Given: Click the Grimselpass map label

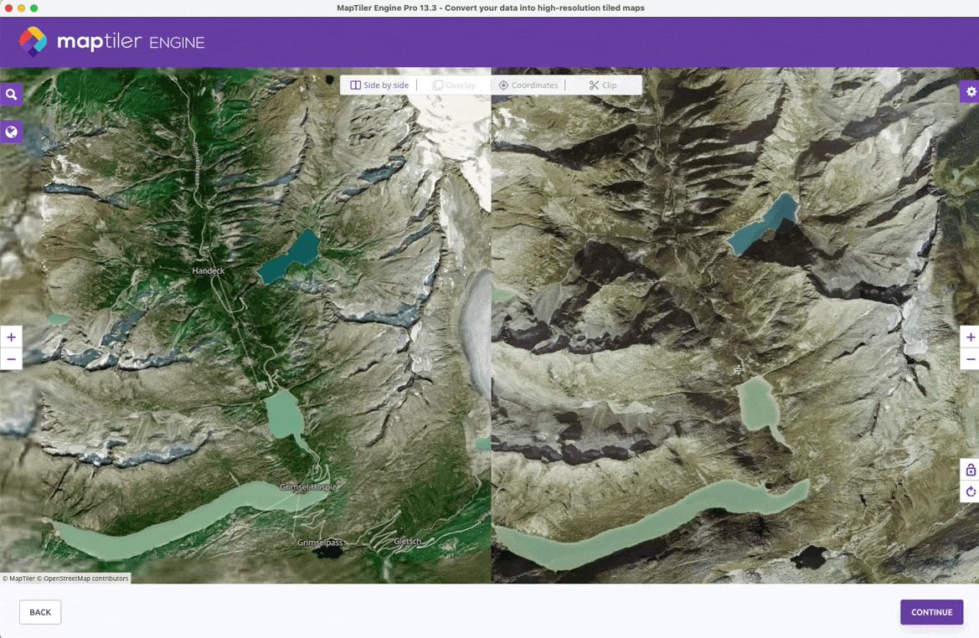Looking at the screenshot, I should [320, 543].
